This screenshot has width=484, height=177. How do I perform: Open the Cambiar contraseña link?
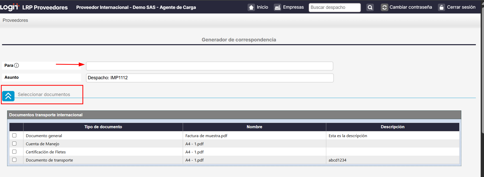point(411,7)
